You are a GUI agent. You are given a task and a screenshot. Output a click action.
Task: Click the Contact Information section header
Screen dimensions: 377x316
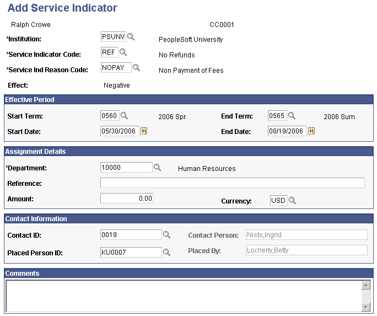coord(188,218)
